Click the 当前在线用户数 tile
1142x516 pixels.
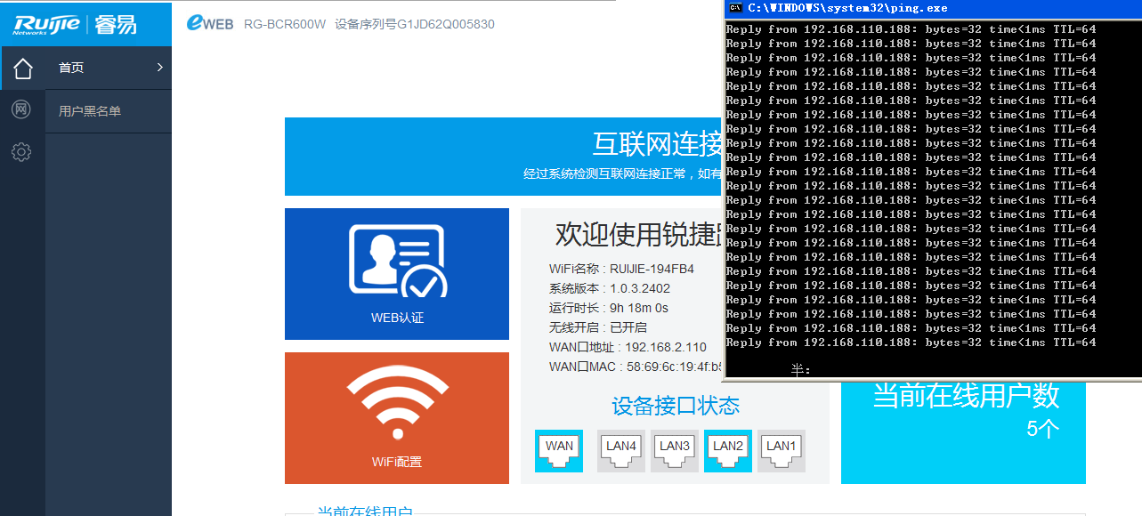963,432
